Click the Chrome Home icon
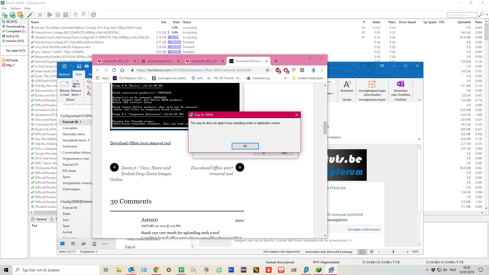This screenshot has width=489, height=275. click(122, 70)
